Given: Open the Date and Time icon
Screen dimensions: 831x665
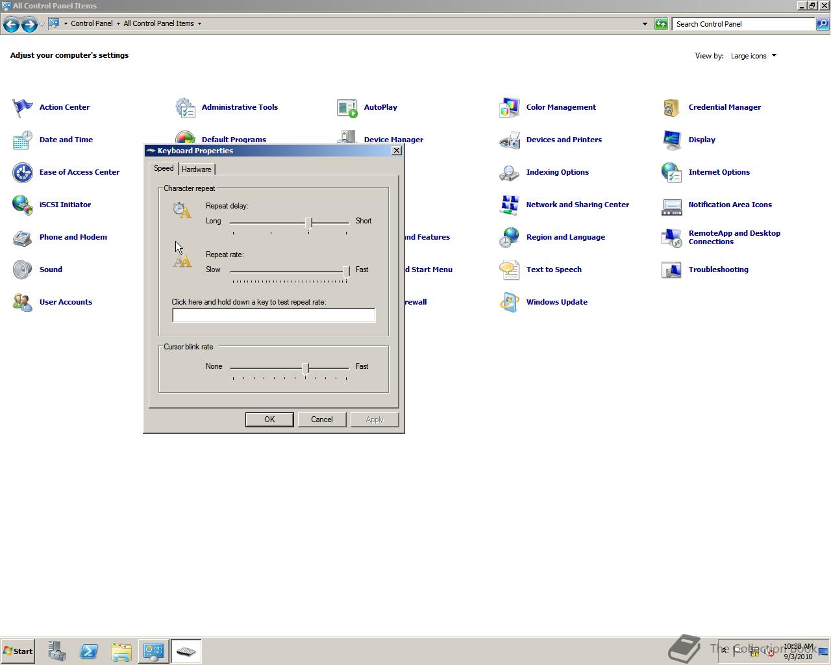Looking at the screenshot, I should tap(23, 140).
